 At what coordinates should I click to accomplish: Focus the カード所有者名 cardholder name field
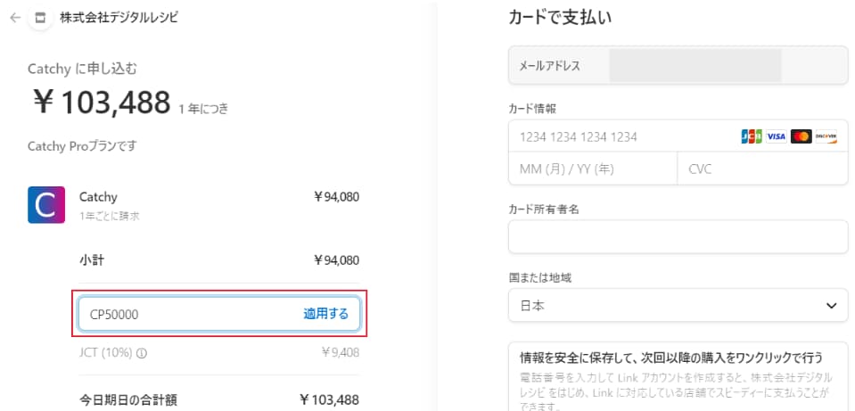click(x=678, y=236)
